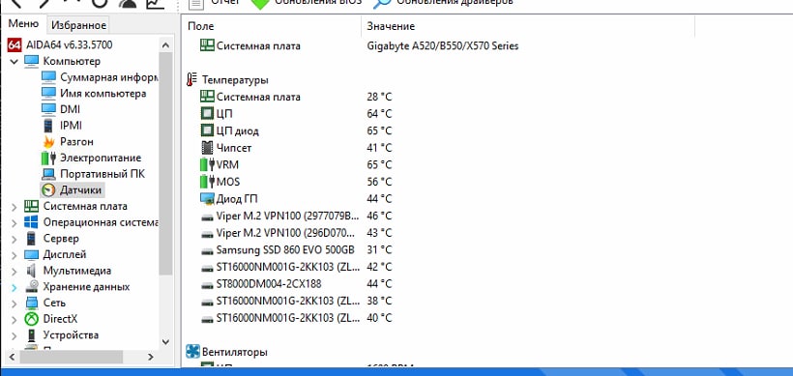The width and height of the screenshot is (793, 376).
Task: Select Viper M.2 VPN100 (2977079B) row
Action: click(296, 216)
